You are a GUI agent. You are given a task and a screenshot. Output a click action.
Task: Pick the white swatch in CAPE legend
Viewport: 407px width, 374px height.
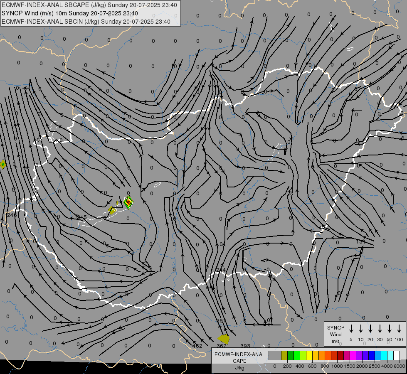[x=396, y=356]
